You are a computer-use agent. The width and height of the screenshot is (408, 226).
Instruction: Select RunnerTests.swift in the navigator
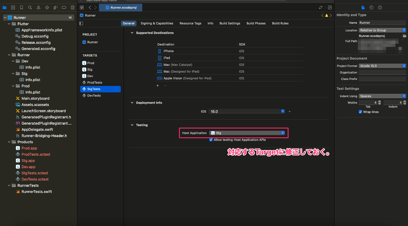pyautogui.click(x=37, y=192)
